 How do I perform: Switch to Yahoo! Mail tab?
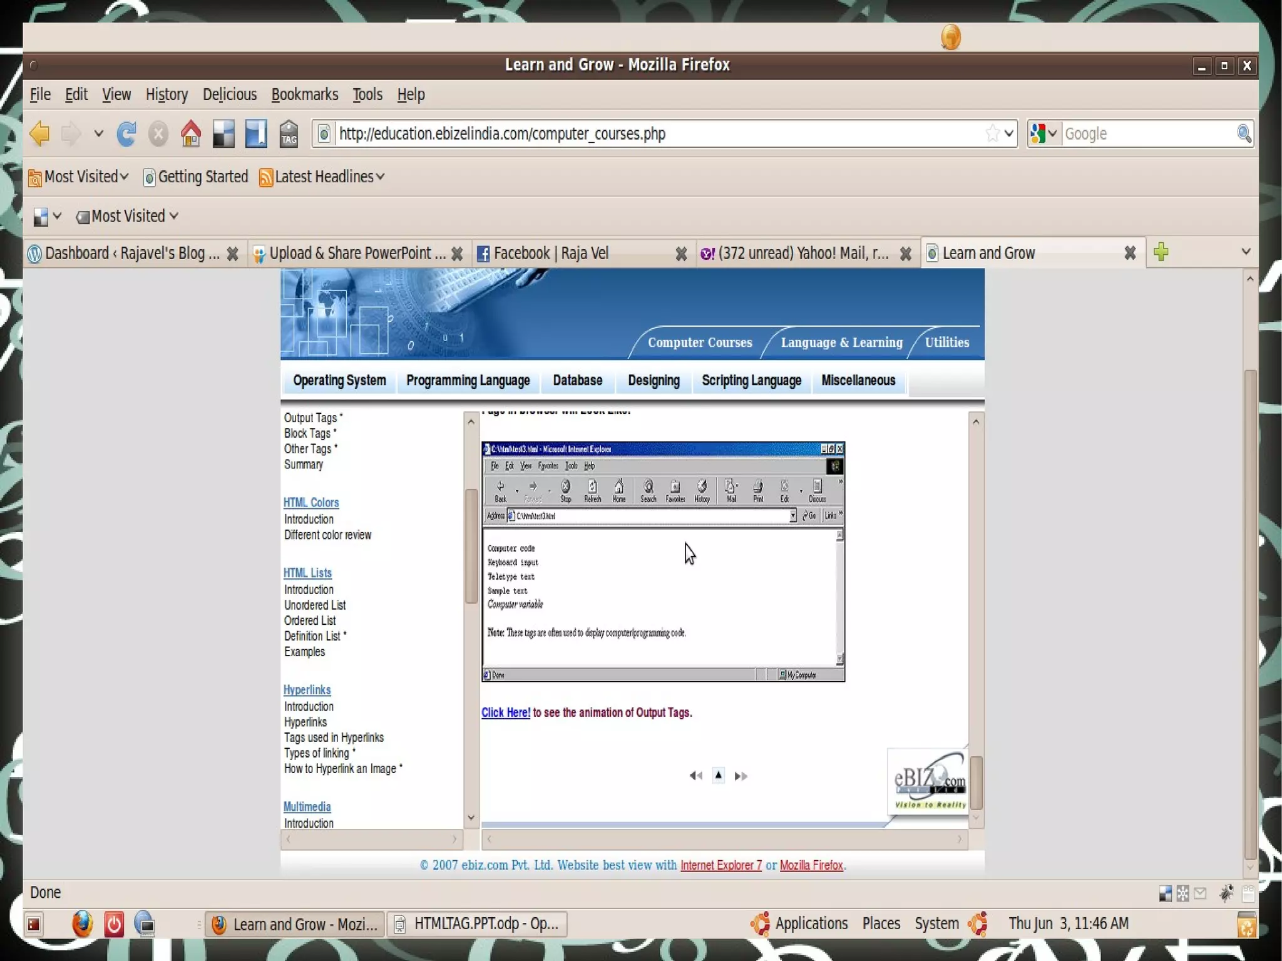point(796,254)
